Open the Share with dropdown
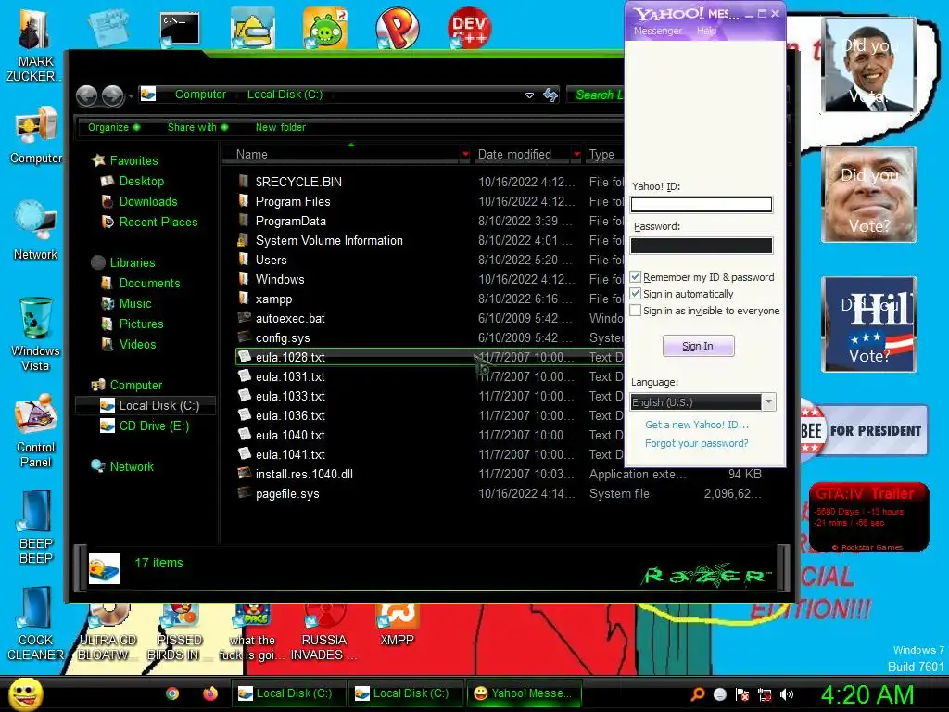This screenshot has width=949, height=712. click(197, 127)
